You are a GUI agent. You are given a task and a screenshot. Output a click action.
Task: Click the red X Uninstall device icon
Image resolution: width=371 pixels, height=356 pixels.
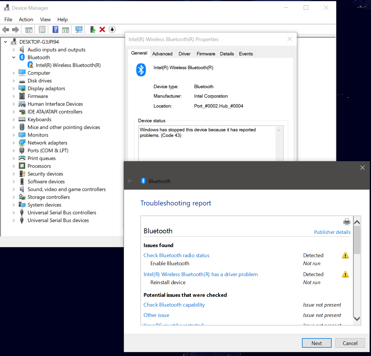(102, 29)
